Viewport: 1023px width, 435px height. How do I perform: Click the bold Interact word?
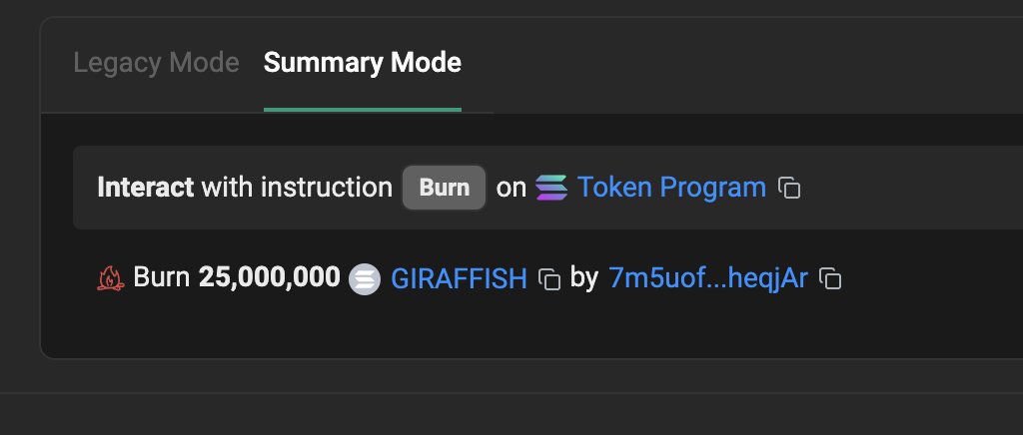[146, 188]
